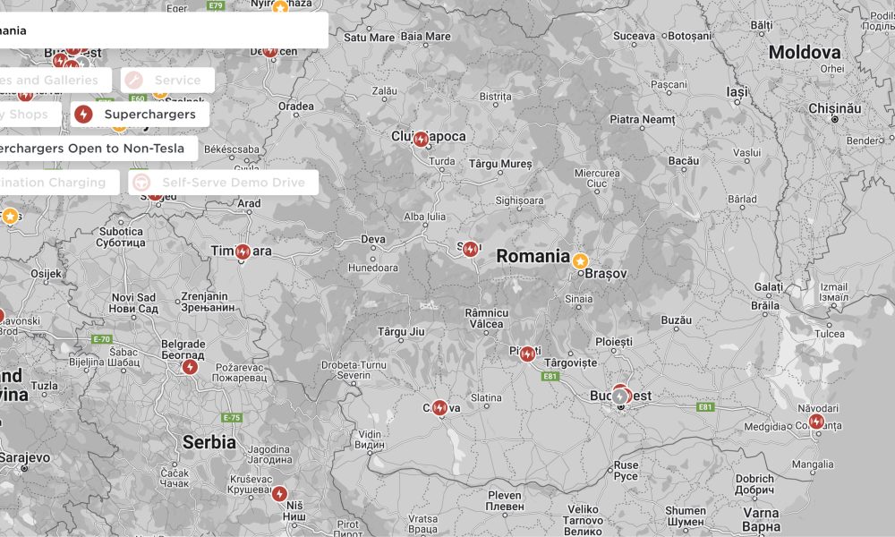This screenshot has width=895, height=537.
Task: Select the Supercharger pin near Niš
Action: (x=279, y=494)
